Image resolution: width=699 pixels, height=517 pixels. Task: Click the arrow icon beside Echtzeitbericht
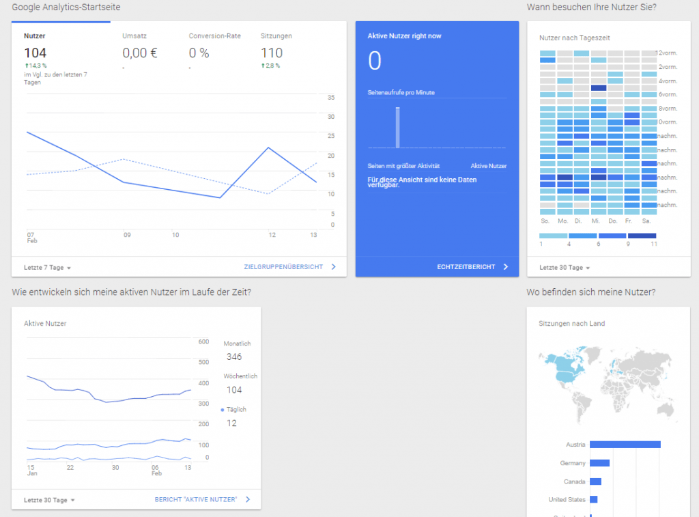pos(507,267)
